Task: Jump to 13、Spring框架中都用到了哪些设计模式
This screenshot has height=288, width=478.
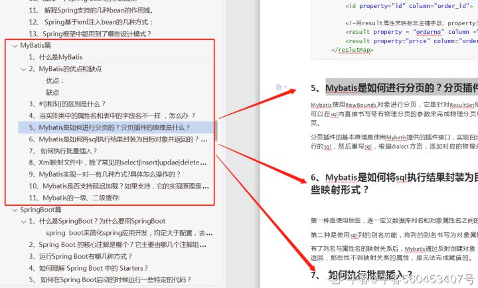Action: tap(90, 34)
